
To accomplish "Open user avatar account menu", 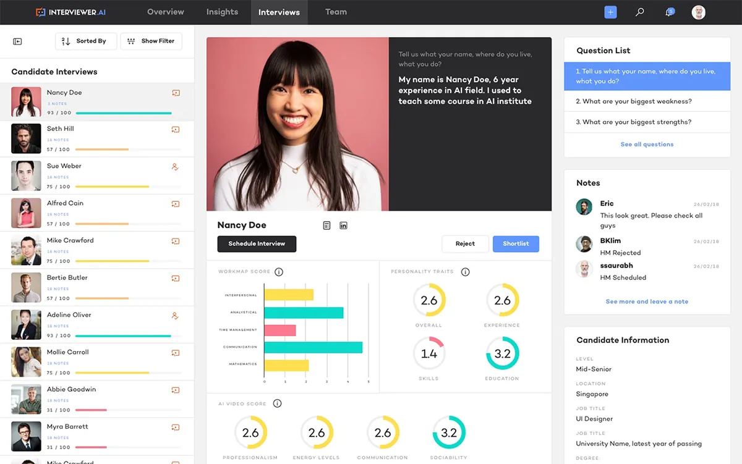I will (x=698, y=12).
